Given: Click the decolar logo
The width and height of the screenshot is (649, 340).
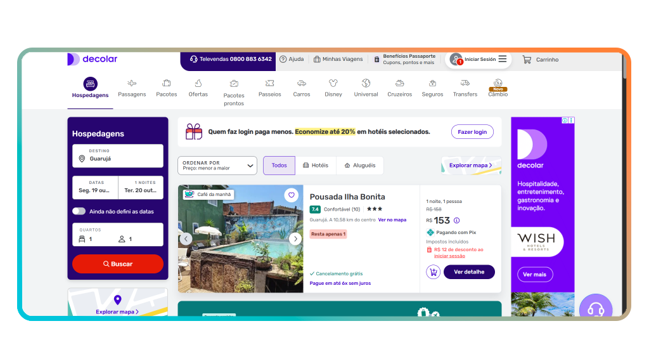Looking at the screenshot, I should 93,59.
